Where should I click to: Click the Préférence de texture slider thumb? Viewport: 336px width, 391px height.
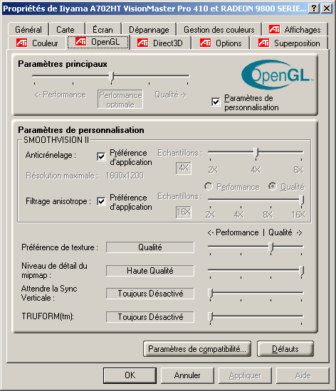(x=271, y=247)
